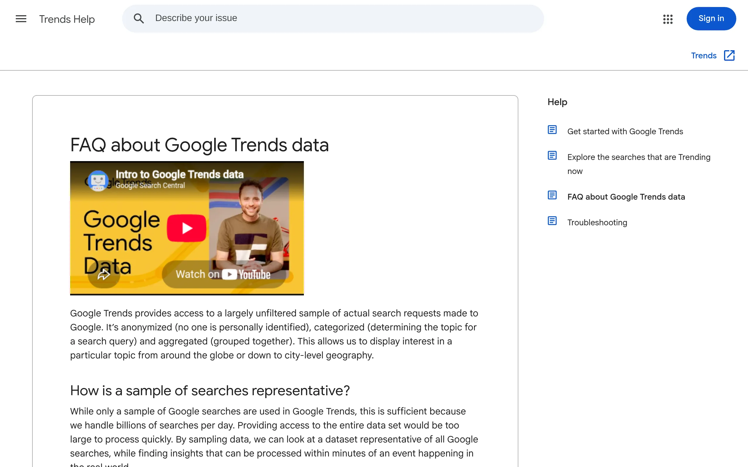Focus the Describe your issue search field

point(333,18)
